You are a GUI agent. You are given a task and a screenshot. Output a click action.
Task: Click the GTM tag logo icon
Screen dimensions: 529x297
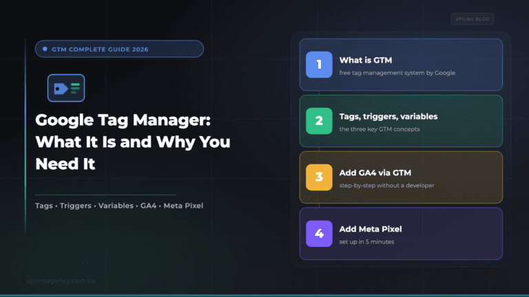point(66,88)
